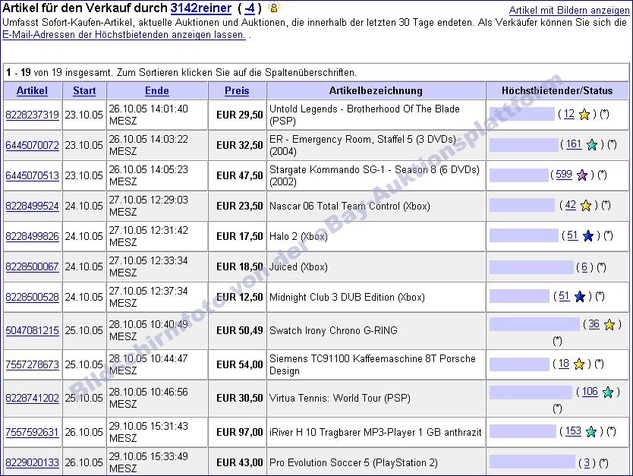Select the price 'EUR 50,49'

coord(240,331)
